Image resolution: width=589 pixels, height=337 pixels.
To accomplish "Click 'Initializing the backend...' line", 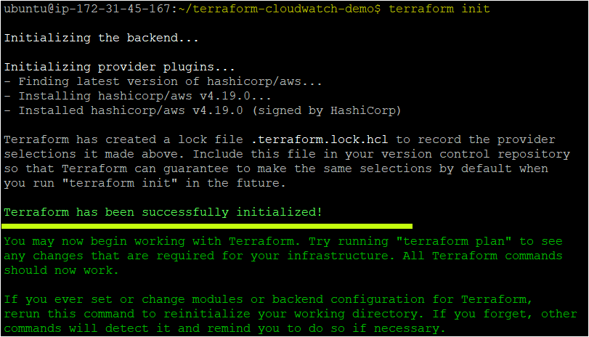I will (101, 38).
